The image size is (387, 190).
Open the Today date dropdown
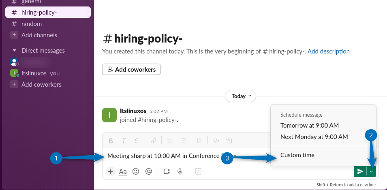[x=240, y=96]
